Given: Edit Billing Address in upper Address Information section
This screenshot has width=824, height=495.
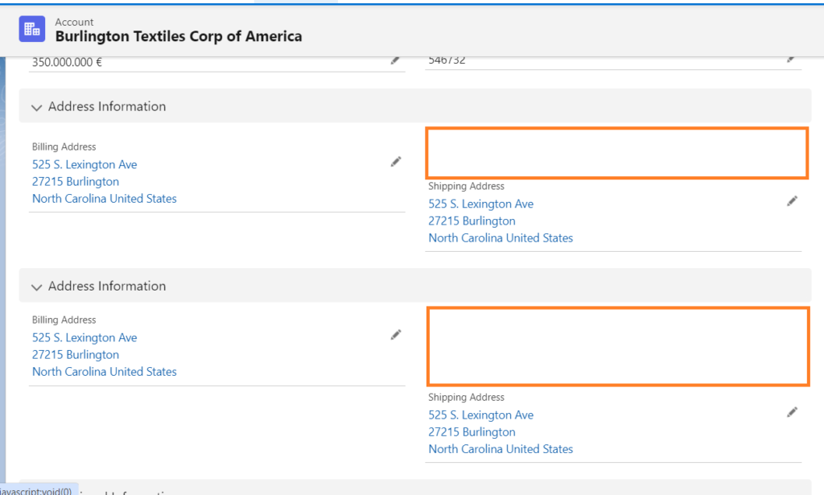Looking at the screenshot, I should tap(396, 162).
